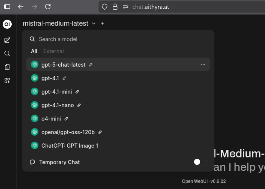
Task: Click the link icon beside o4-mini
Action: [66, 119]
